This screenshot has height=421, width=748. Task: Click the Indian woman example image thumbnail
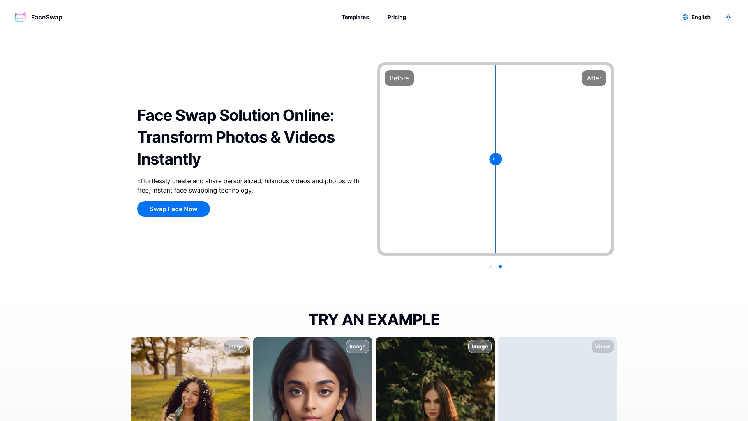312,379
